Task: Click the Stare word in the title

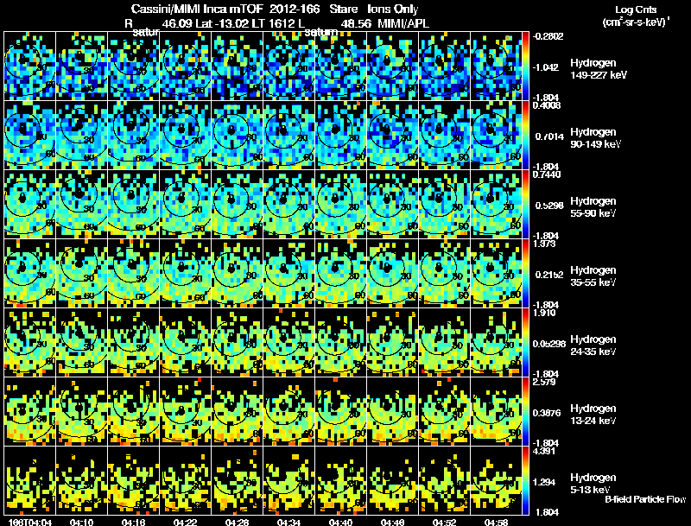Action: pos(343,10)
